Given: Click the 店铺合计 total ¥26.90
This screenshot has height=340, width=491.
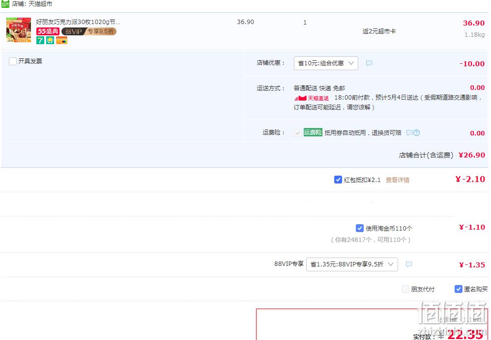Looking at the screenshot, I should click(471, 155).
